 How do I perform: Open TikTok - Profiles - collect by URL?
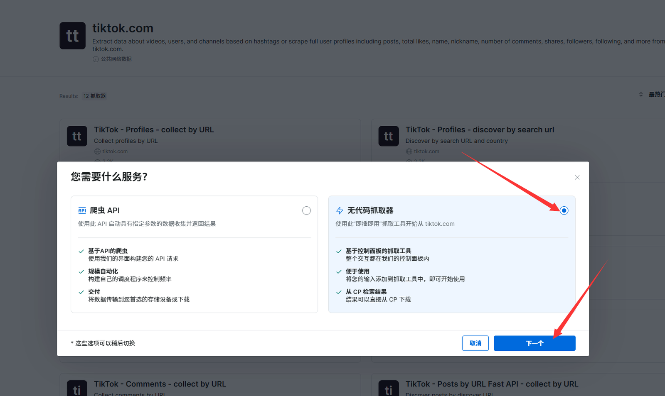pyautogui.click(x=154, y=130)
